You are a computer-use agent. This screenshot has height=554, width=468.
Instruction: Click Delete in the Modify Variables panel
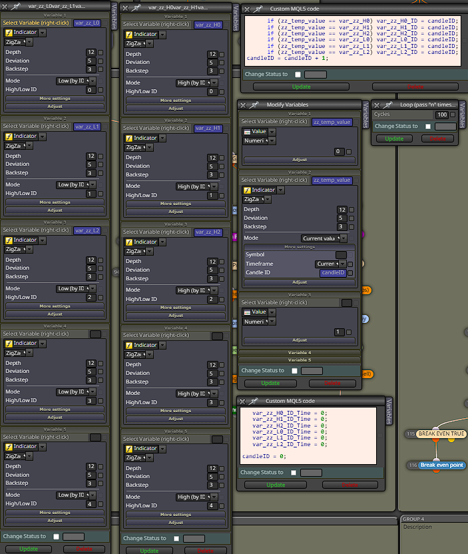332,384
